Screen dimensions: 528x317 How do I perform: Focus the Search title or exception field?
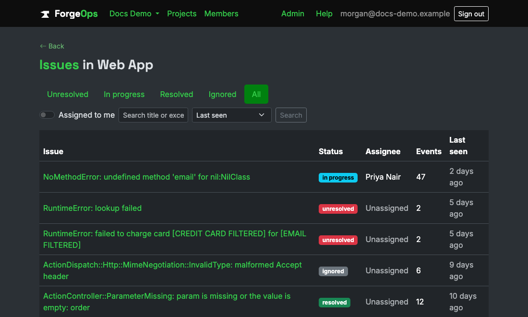(x=153, y=115)
